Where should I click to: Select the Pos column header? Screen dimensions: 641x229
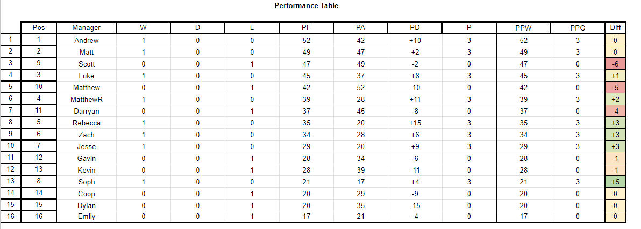[38, 28]
